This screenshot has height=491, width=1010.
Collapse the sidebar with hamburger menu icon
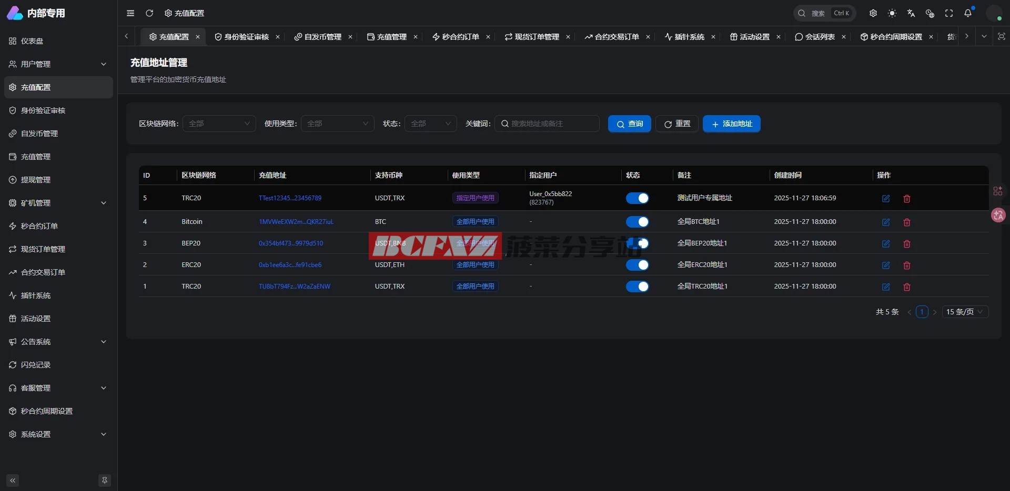[130, 13]
